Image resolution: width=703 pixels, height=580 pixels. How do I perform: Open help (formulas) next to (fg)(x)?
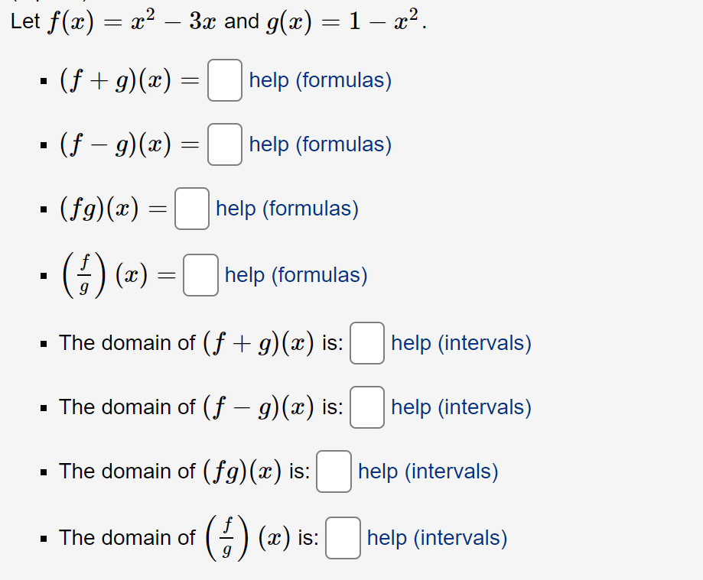pos(286,209)
